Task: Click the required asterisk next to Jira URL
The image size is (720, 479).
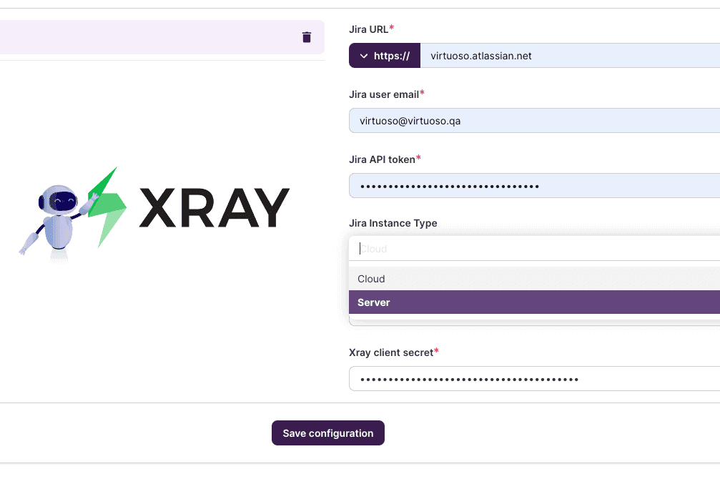Action: tap(391, 26)
